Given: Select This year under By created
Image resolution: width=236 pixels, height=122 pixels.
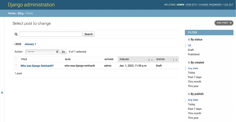Looking at the screenshot, I should [x=193, y=86].
